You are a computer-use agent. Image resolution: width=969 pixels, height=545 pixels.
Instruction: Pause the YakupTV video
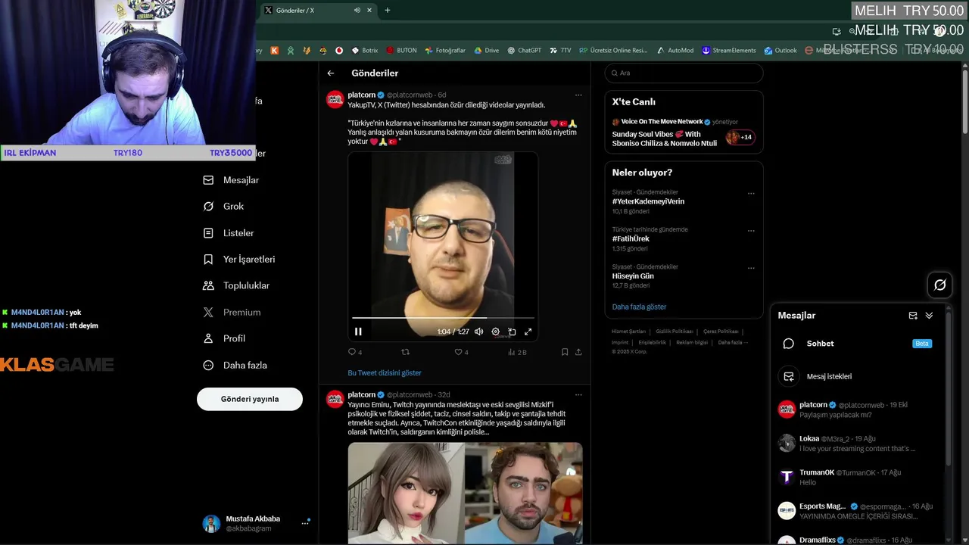coord(358,332)
